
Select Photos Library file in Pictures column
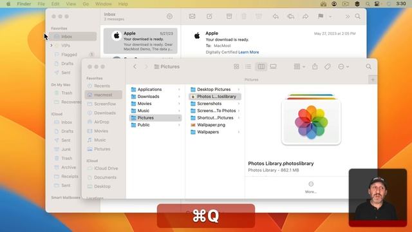pyautogui.click(x=215, y=97)
